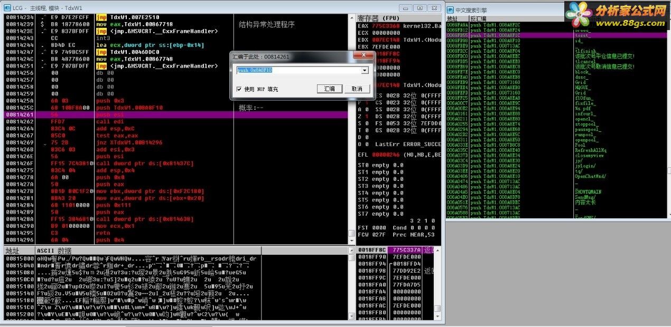Open the assemble command dropdown arrow
Image resolution: width=671 pixels, height=327 pixels.
point(365,70)
